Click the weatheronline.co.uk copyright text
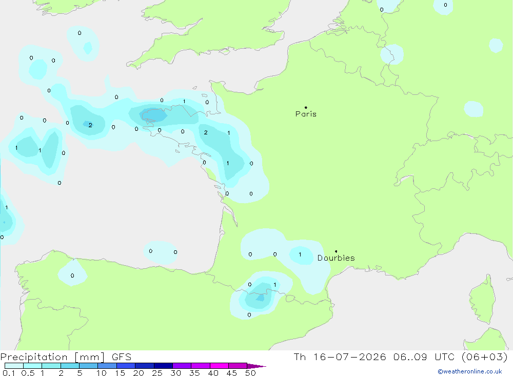Screen dimensions: 513x376 (x=470, y=371)
